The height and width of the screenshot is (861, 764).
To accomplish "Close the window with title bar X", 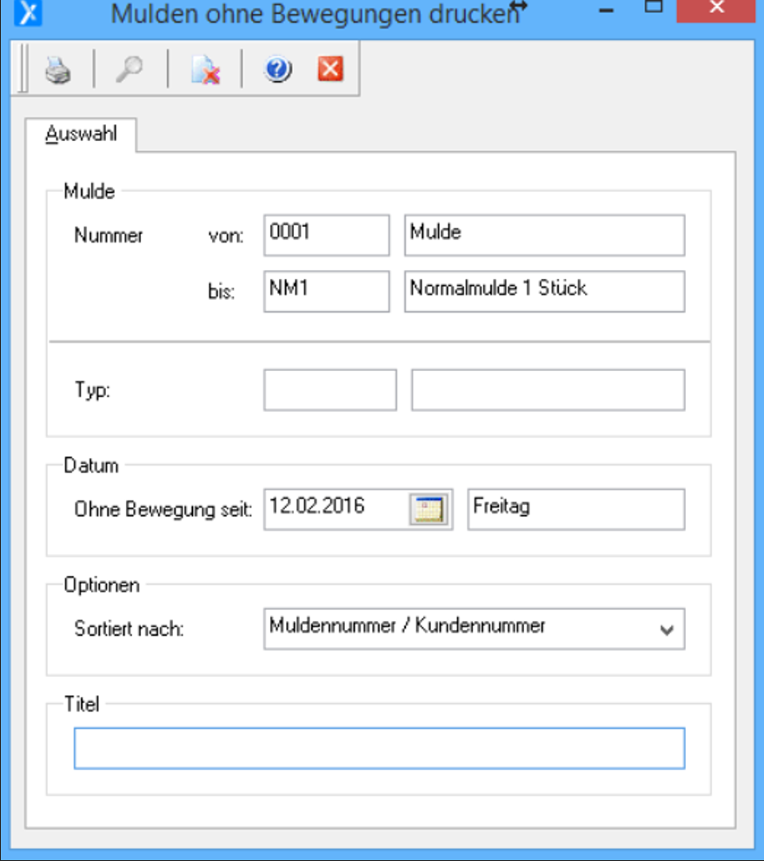I will (716, 8).
